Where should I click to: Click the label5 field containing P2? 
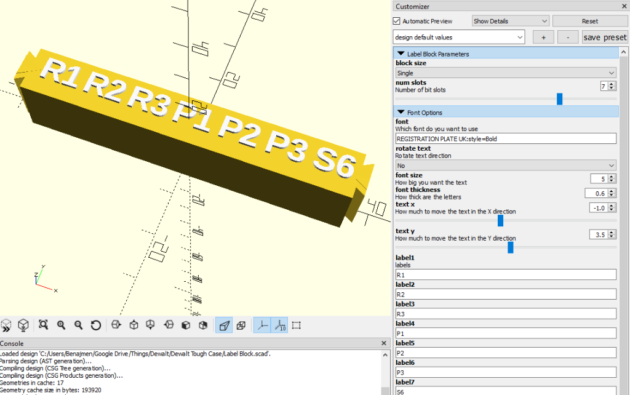pos(506,353)
